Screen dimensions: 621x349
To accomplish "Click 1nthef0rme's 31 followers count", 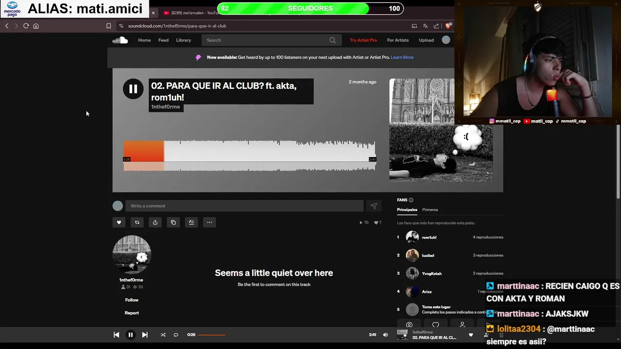I will pos(126,287).
